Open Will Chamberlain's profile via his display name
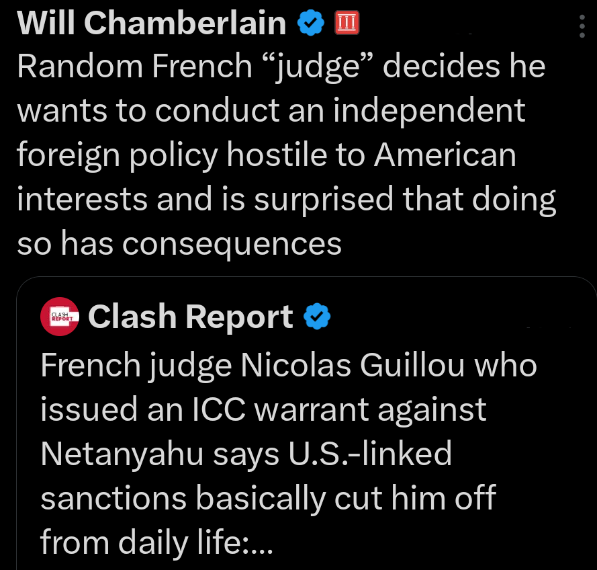This screenshot has width=597, height=570. [151, 22]
